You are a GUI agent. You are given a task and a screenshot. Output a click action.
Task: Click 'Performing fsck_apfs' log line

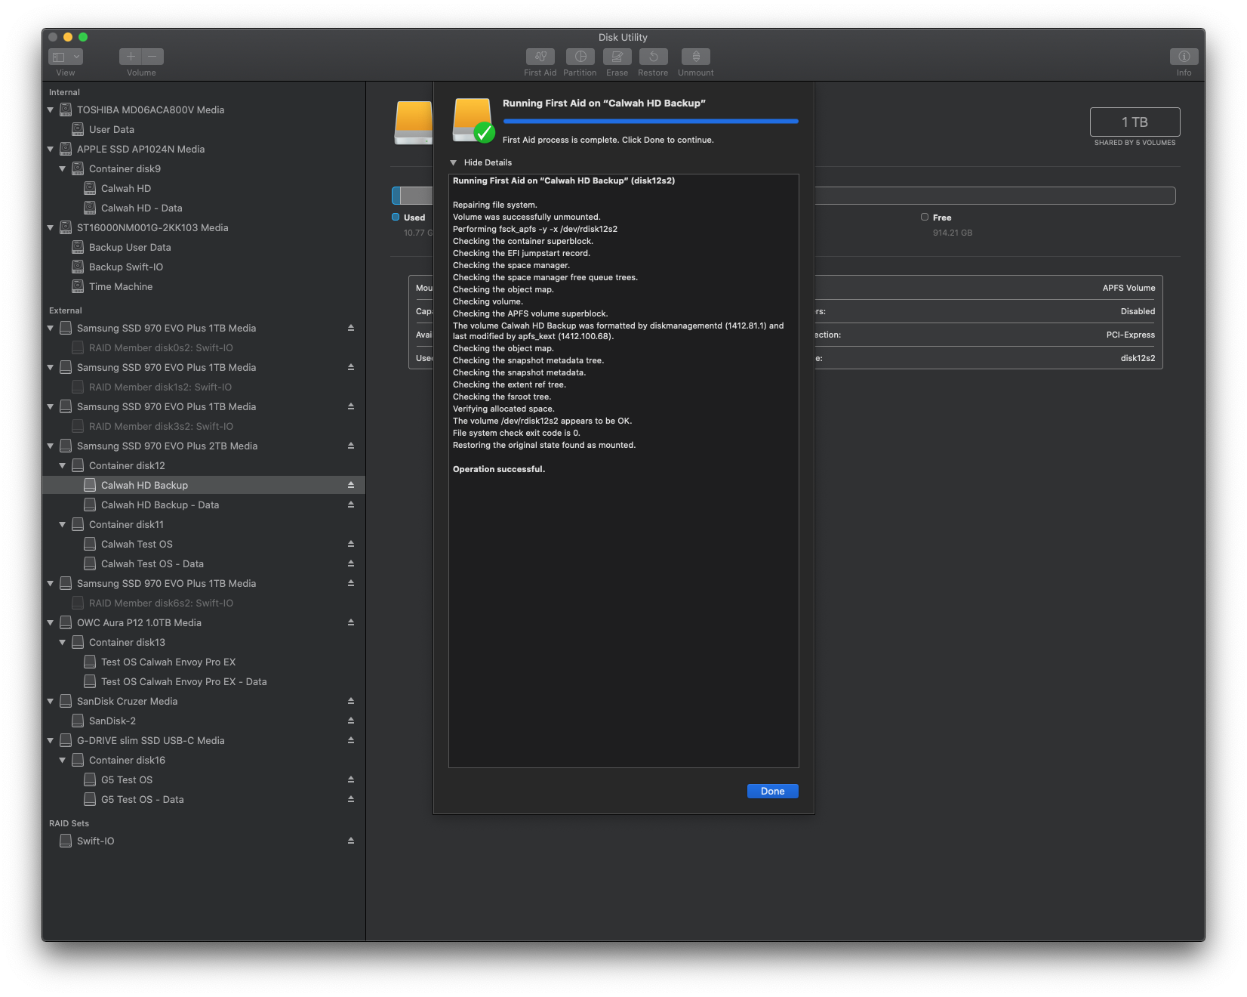click(535, 229)
